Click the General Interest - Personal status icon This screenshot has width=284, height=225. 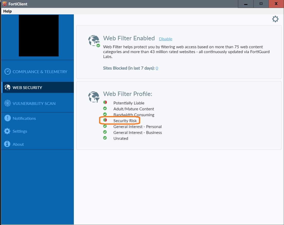[x=105, y=126]
